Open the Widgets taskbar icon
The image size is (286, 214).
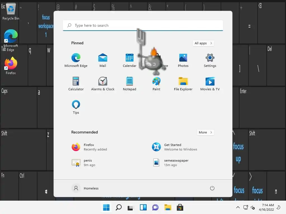[143, 207]
